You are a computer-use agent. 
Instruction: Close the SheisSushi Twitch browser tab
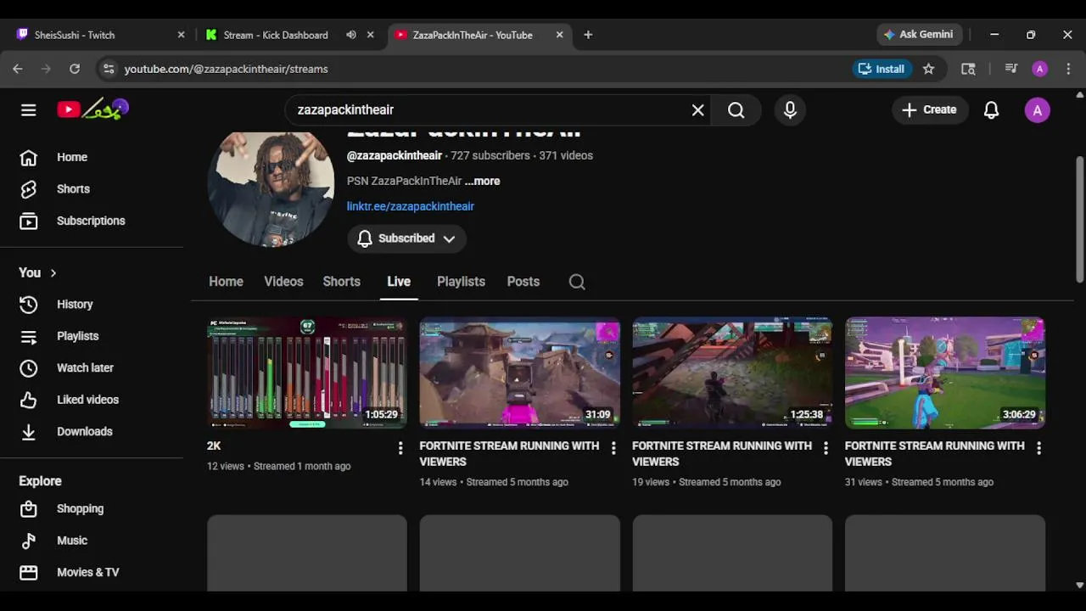(x=181, y=35)
